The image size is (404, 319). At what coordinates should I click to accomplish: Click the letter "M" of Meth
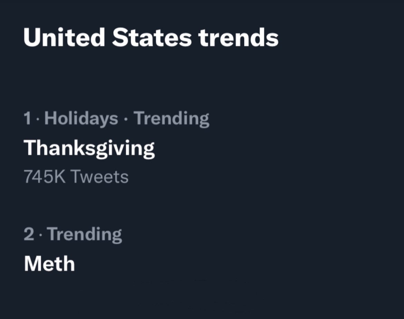click(32, 264)
